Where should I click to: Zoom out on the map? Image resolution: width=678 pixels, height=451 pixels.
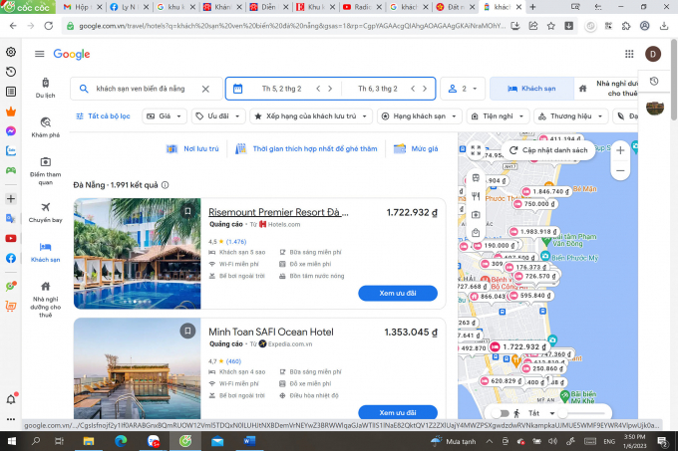coord(620,170)
